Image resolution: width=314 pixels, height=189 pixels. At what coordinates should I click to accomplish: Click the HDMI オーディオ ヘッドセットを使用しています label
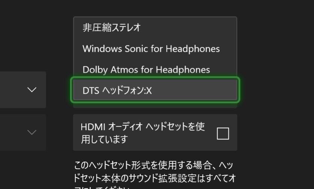(x=143, y=133)
